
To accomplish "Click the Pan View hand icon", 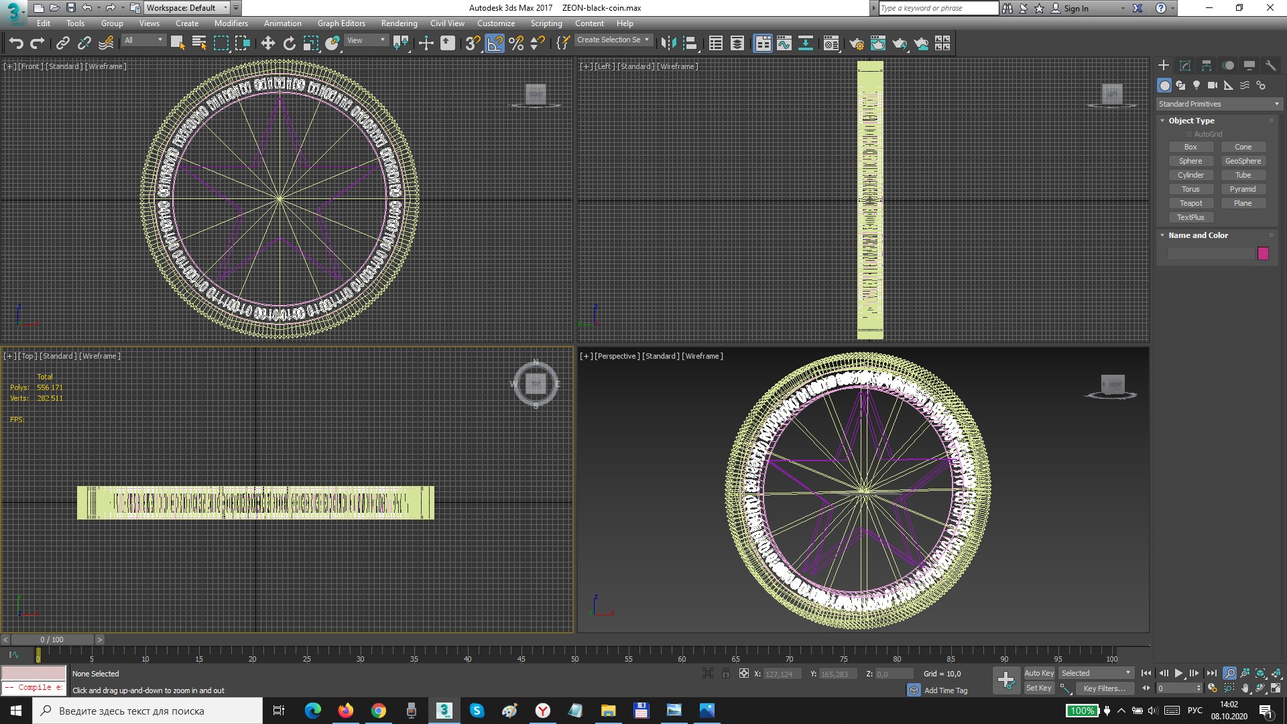I will pos(1245,688).
